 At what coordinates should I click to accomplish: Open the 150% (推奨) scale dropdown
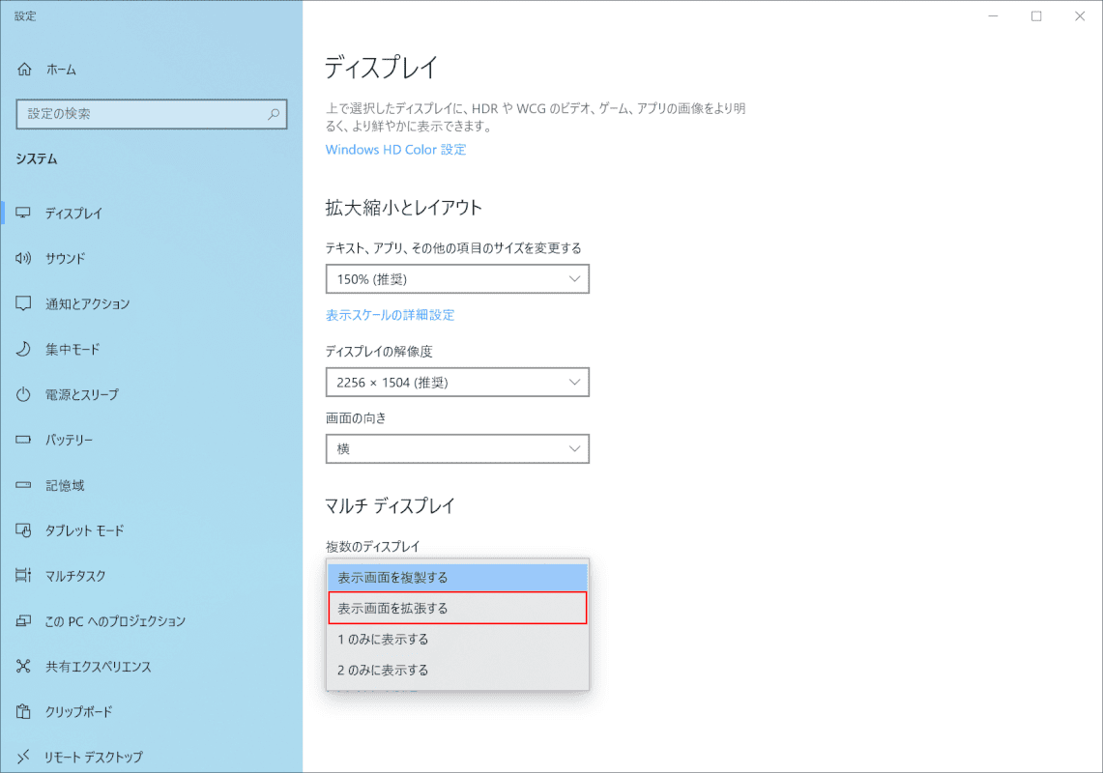[457, 279]
